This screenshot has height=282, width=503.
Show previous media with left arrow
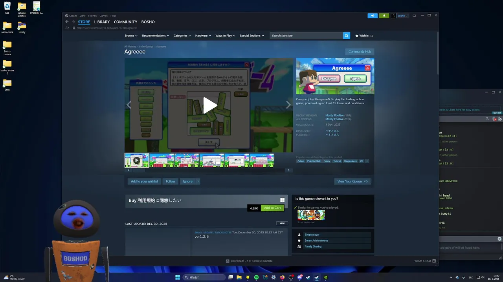click(x=129, y=105)
